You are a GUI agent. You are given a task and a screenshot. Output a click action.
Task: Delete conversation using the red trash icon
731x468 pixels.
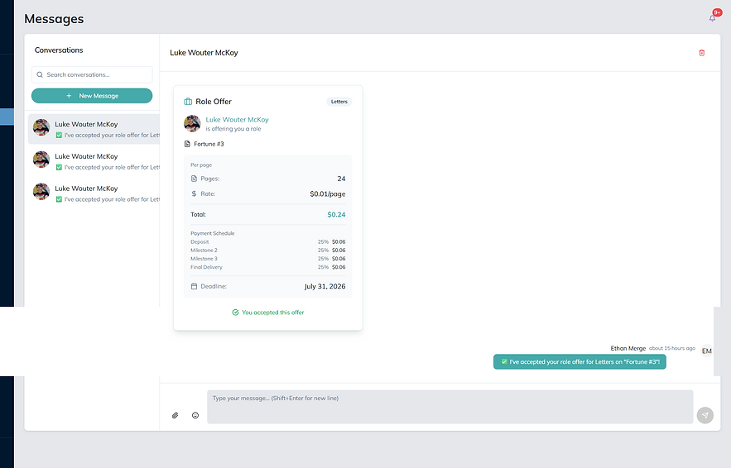click(702, 53)
